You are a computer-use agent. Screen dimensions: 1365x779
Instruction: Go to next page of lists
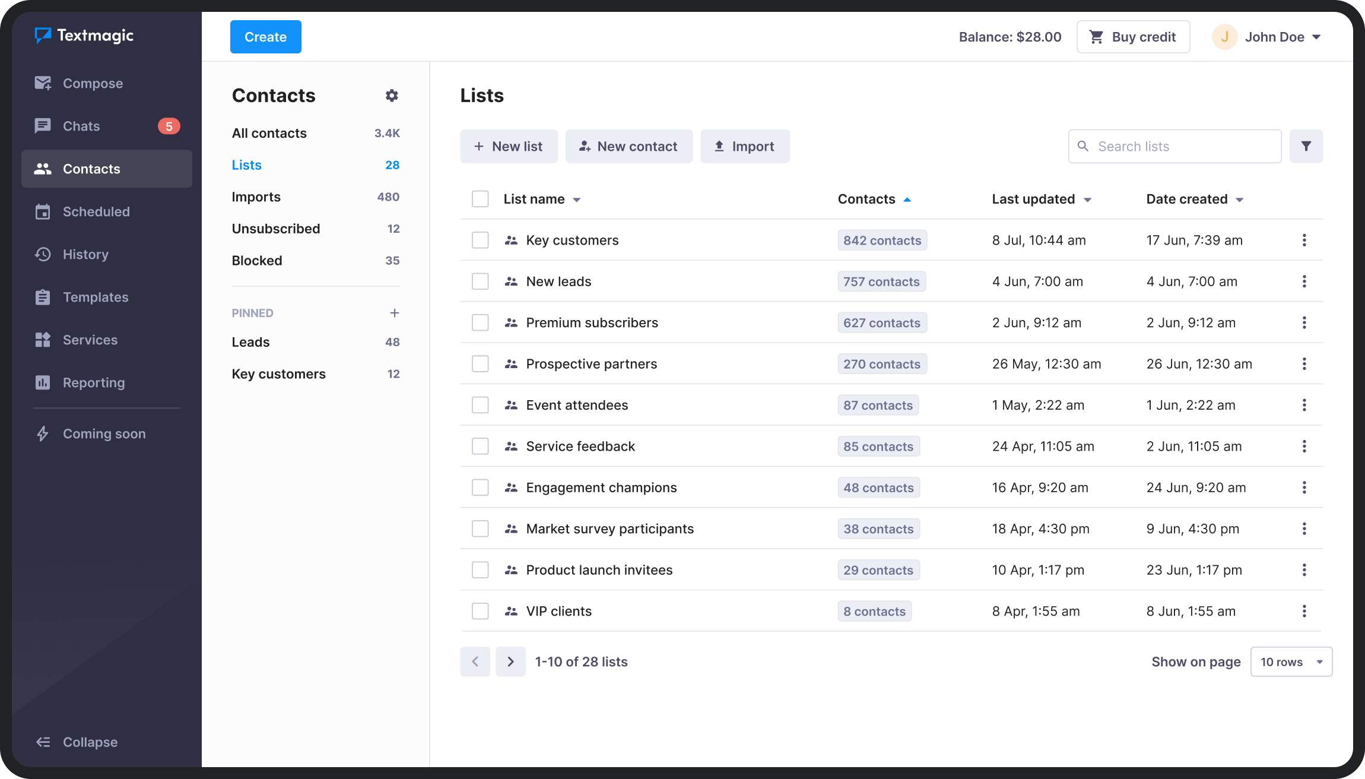510,661
